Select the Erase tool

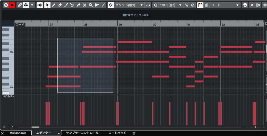pos(60,5)
